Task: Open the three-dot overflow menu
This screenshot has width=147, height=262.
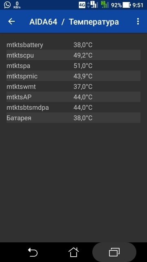Action: 138,22
